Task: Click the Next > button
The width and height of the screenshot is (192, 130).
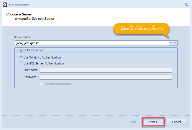Action: point(153,122)
